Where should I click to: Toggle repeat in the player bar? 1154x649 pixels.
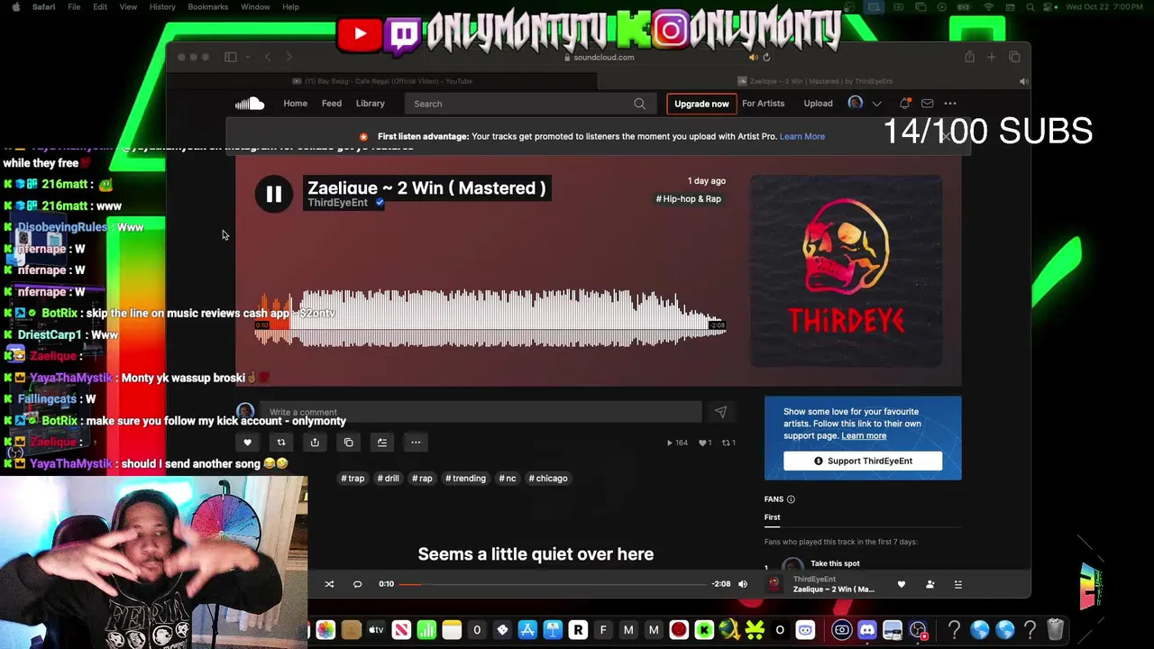click(357, 584)
